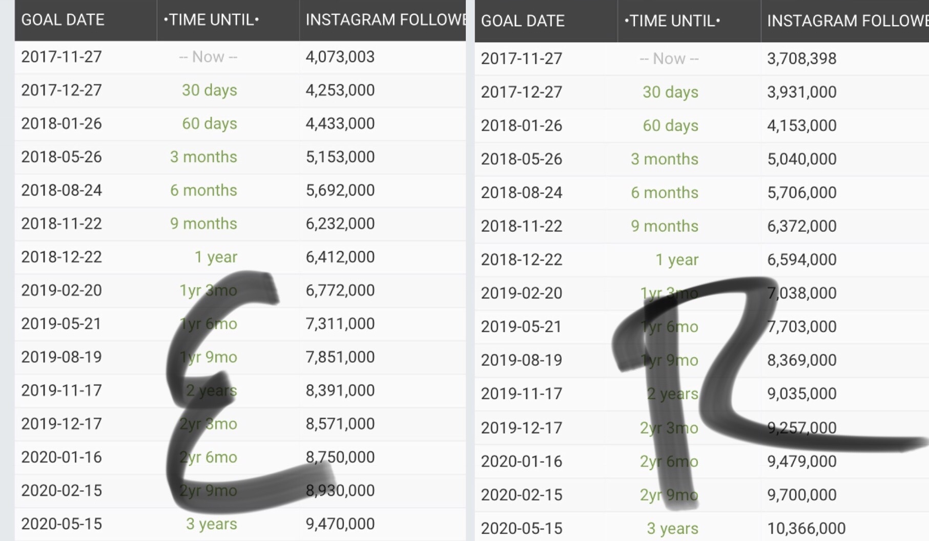Click the GOAL DATE header in left table
The image size is (929, 541).
[x=63, y=20]
